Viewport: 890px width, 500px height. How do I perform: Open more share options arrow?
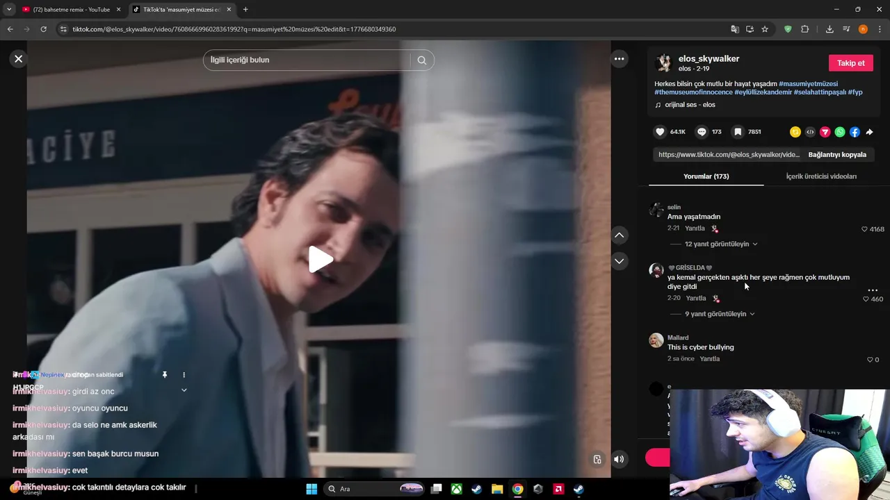[869, 132]
